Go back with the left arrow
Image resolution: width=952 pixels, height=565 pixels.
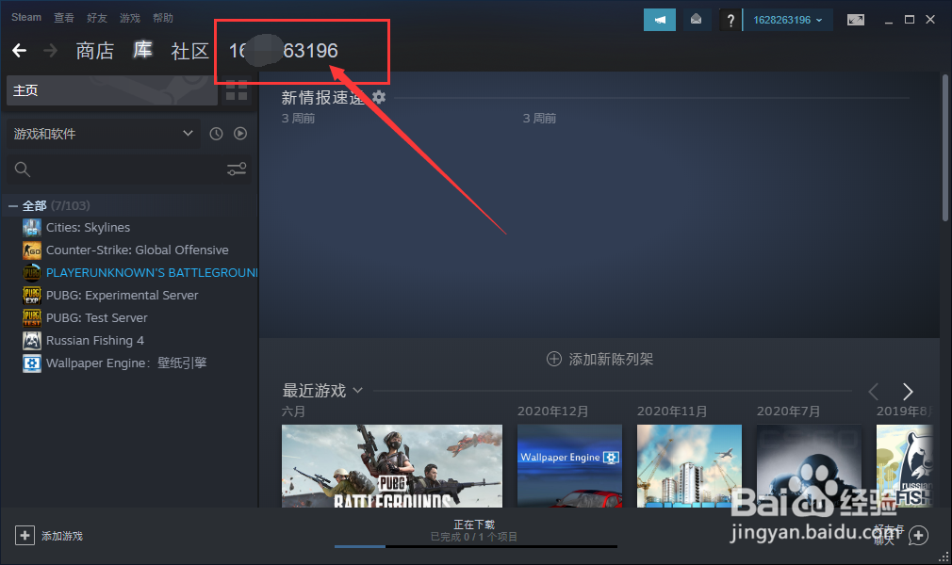tap(20, 50)
